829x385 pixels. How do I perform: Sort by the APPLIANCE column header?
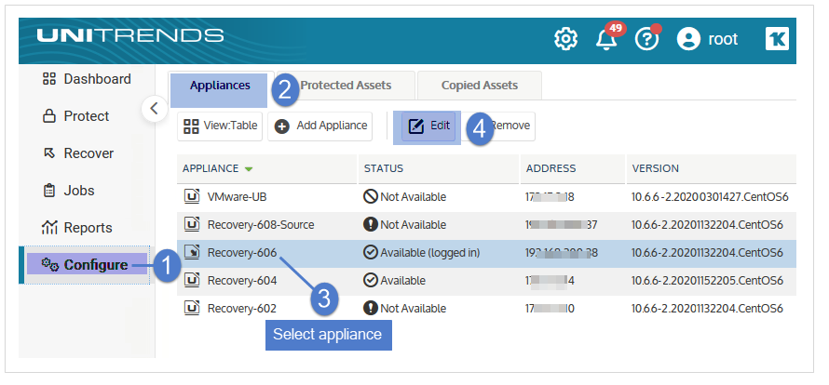[x=211, y=169]
